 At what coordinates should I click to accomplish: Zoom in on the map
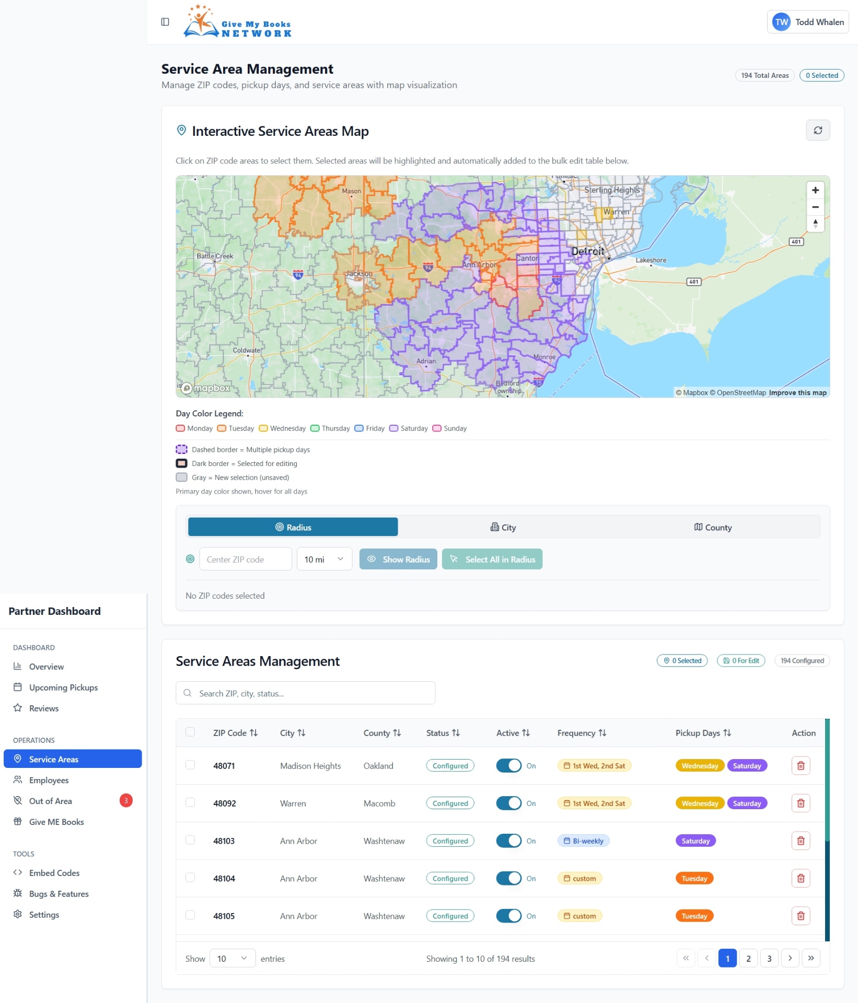coord(815,190)
